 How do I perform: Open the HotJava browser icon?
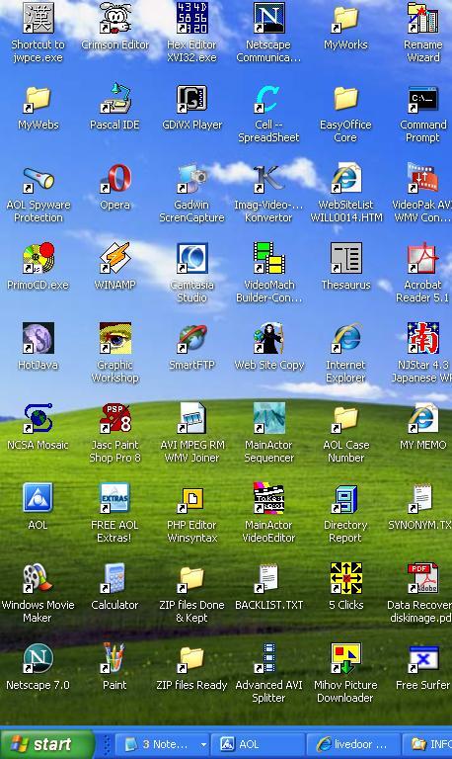tap(38, 338)
